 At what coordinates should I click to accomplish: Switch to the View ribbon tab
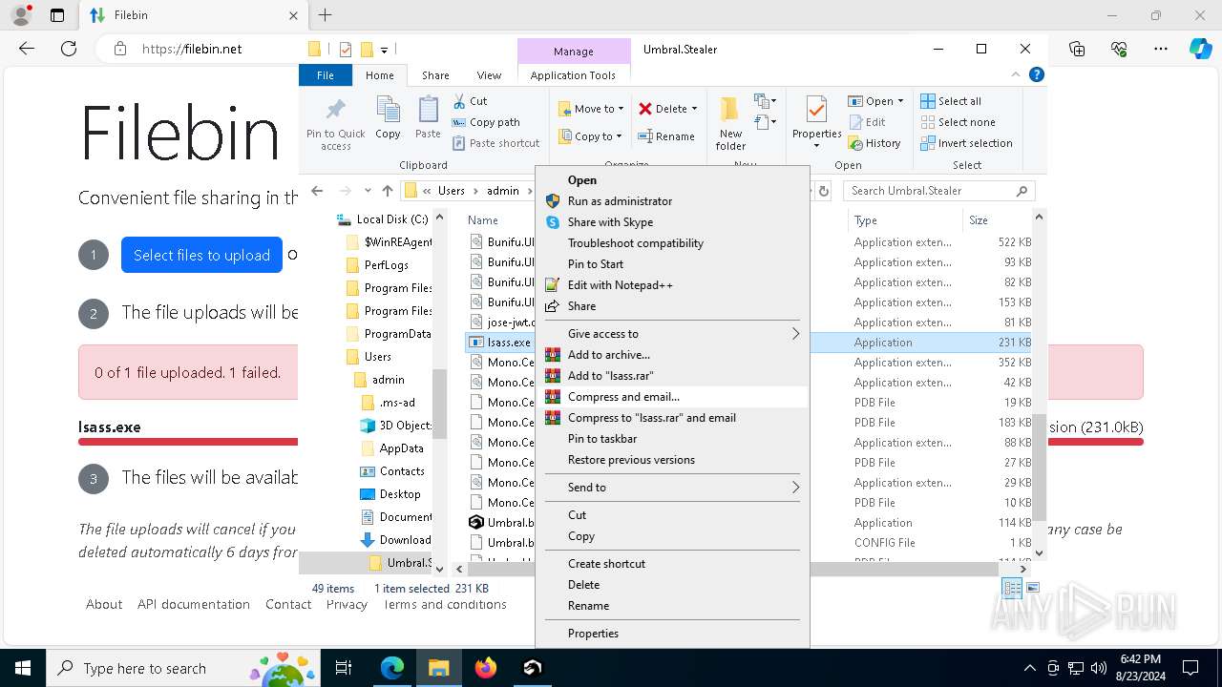tap(489, 75)
